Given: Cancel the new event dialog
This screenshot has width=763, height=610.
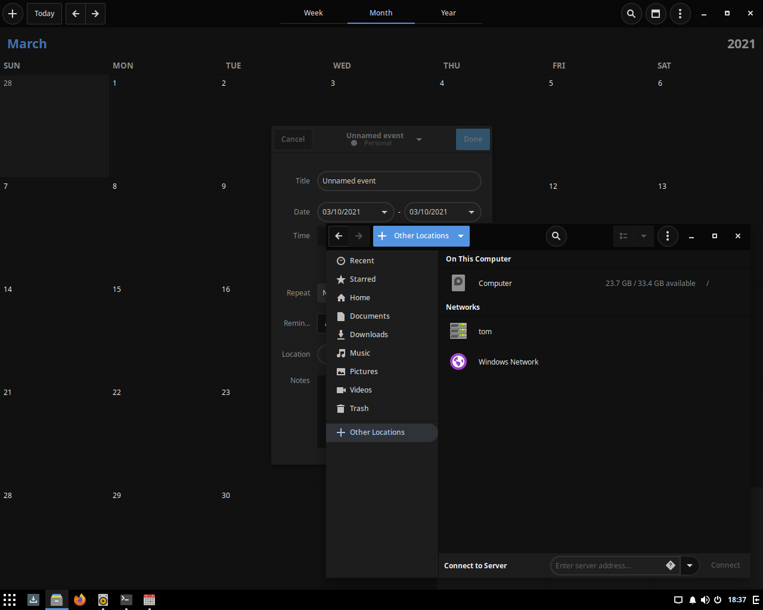Looking at the screenshot, I should 293,139.
